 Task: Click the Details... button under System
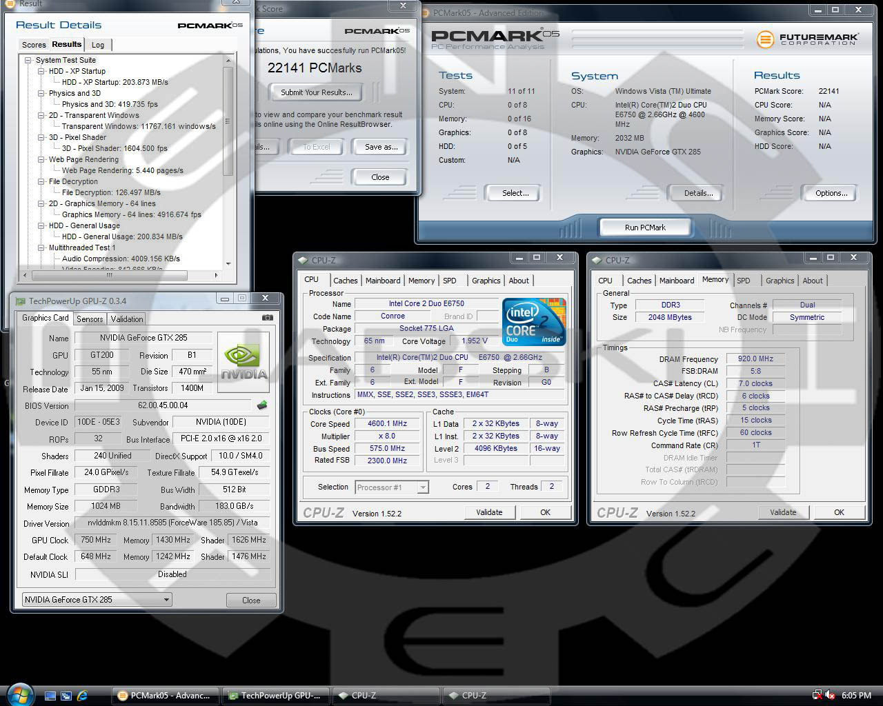[x=698, y=193]
